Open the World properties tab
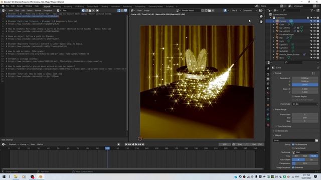This screenshot has height=180, width=321. pos(268,93)
